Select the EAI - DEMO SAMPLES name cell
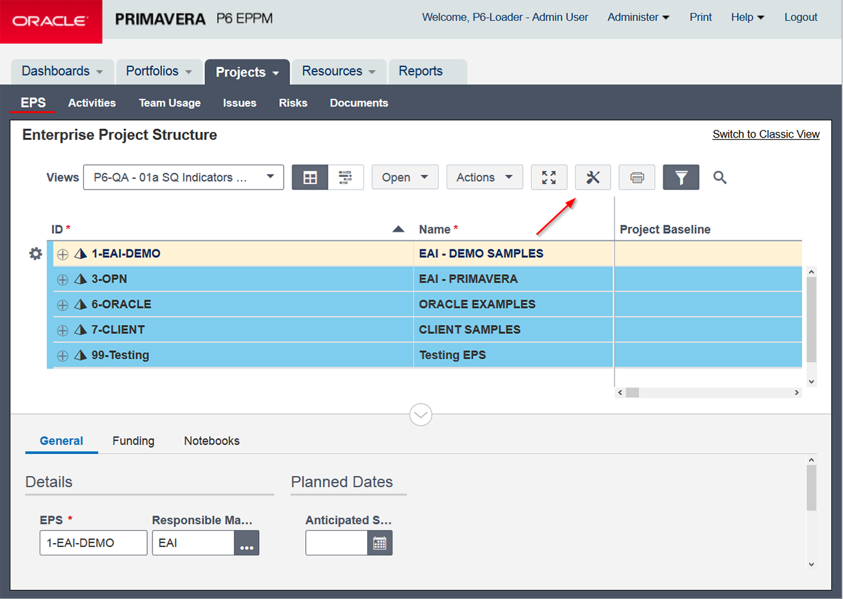Image resolution: width=843 pixels, height=599 pixels. point(514,254)
